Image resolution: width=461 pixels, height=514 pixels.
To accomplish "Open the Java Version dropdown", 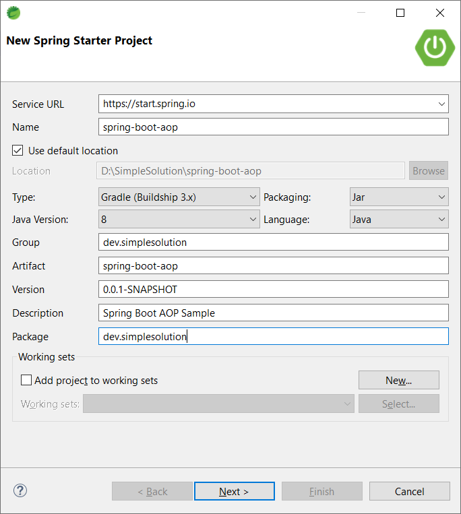I will tap(179, 220).
